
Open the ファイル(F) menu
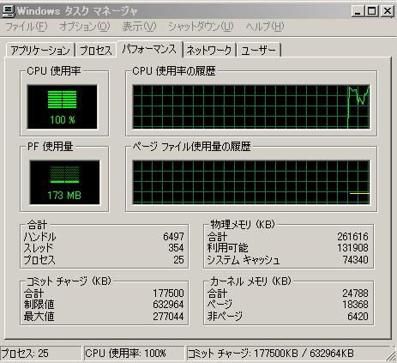pos(26,27)
